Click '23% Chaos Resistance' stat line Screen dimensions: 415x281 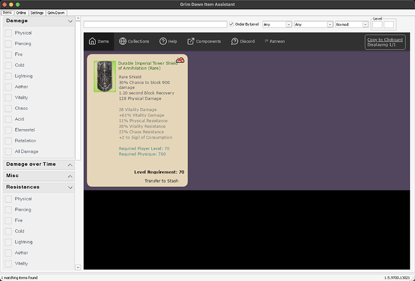(141, 131)
